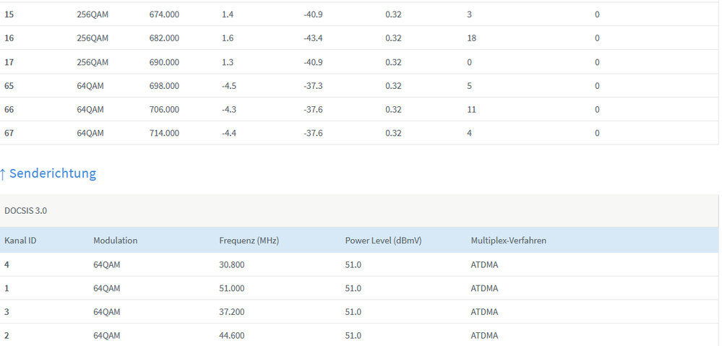
Task: Select upstream frequency 30.800 cell
Action: coord(231,264)
